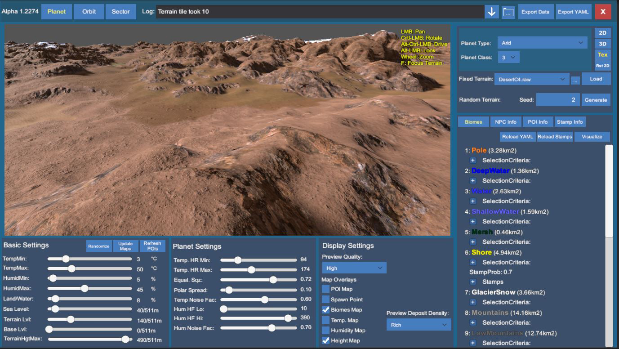Screen dimensions: 619x349
Task: Click the Reload Stamps button
Action: [x=555, y=137]
